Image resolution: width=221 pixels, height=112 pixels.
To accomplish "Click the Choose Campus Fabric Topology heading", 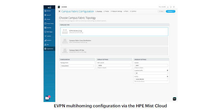I will point(77,18).
